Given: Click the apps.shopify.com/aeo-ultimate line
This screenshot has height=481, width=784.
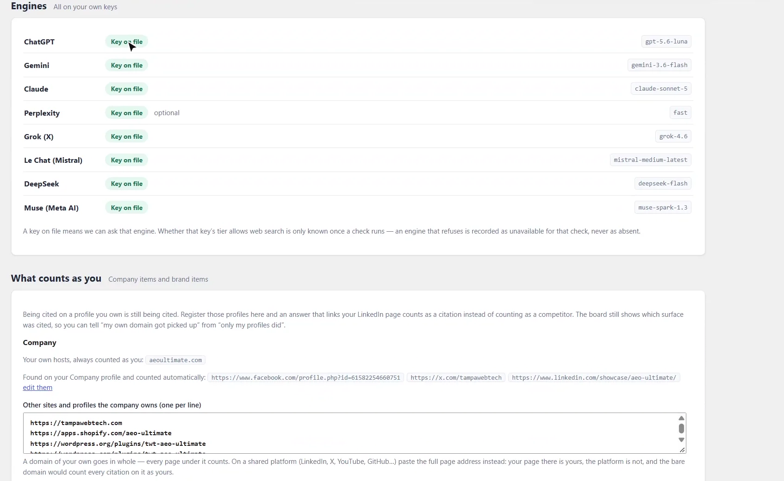Looking at the screenshot, I should point(101,433).
